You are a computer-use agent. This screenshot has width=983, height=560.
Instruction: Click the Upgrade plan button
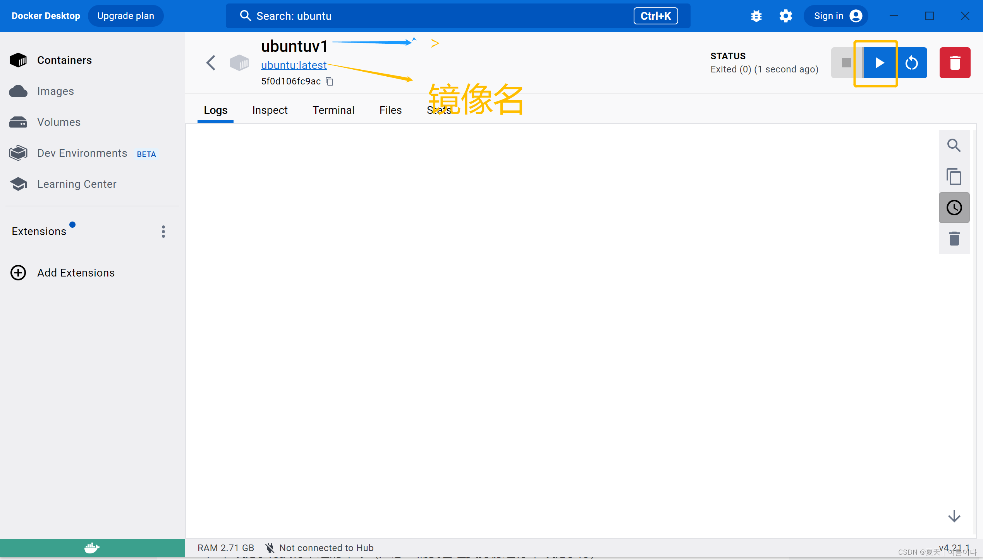pos(125,16)
